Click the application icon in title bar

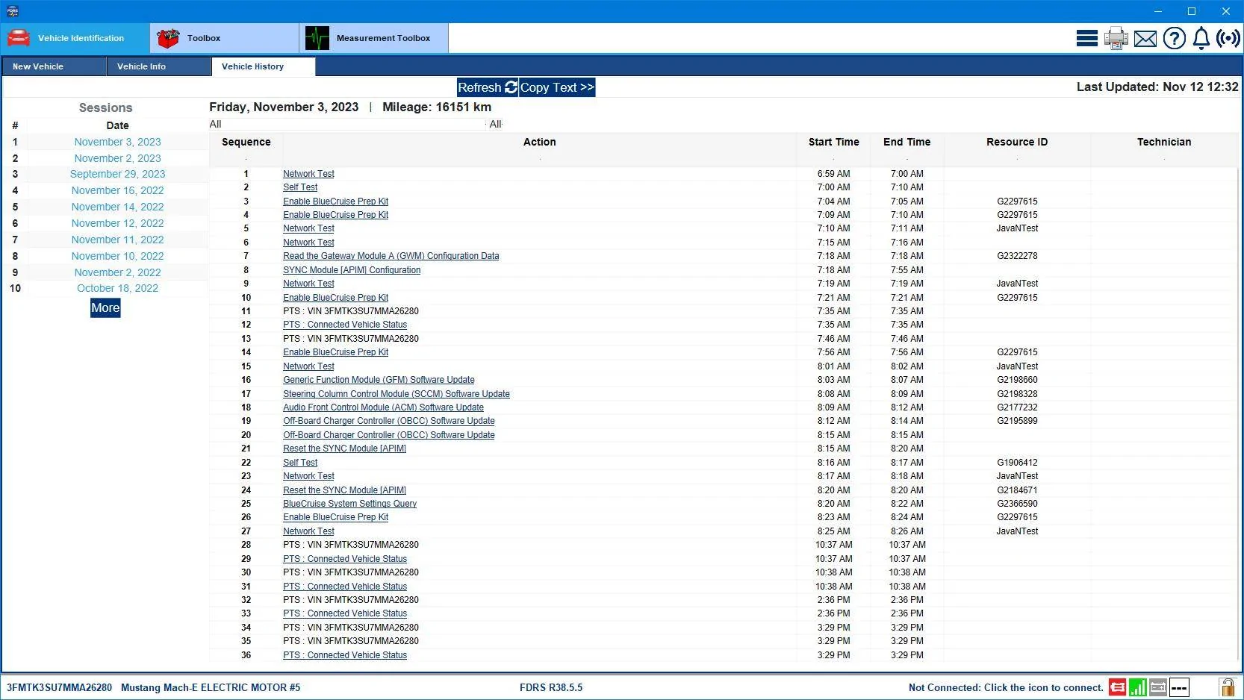(12, 11)
